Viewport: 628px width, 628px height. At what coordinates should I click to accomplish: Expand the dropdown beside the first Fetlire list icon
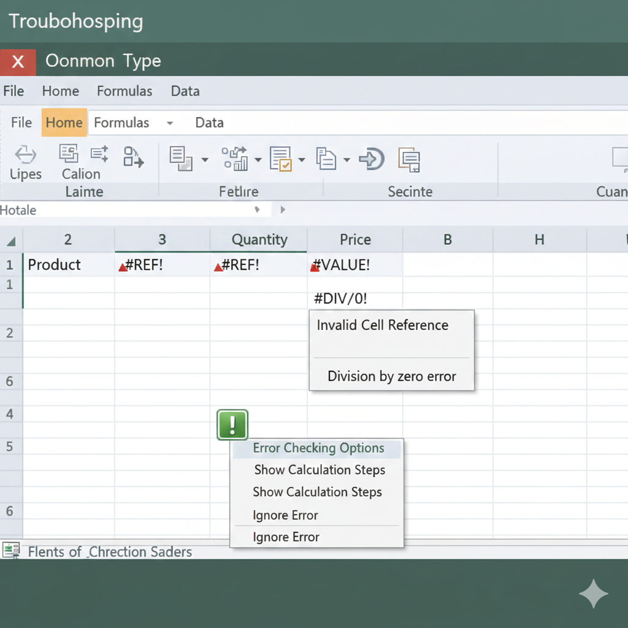click(205, 160)
